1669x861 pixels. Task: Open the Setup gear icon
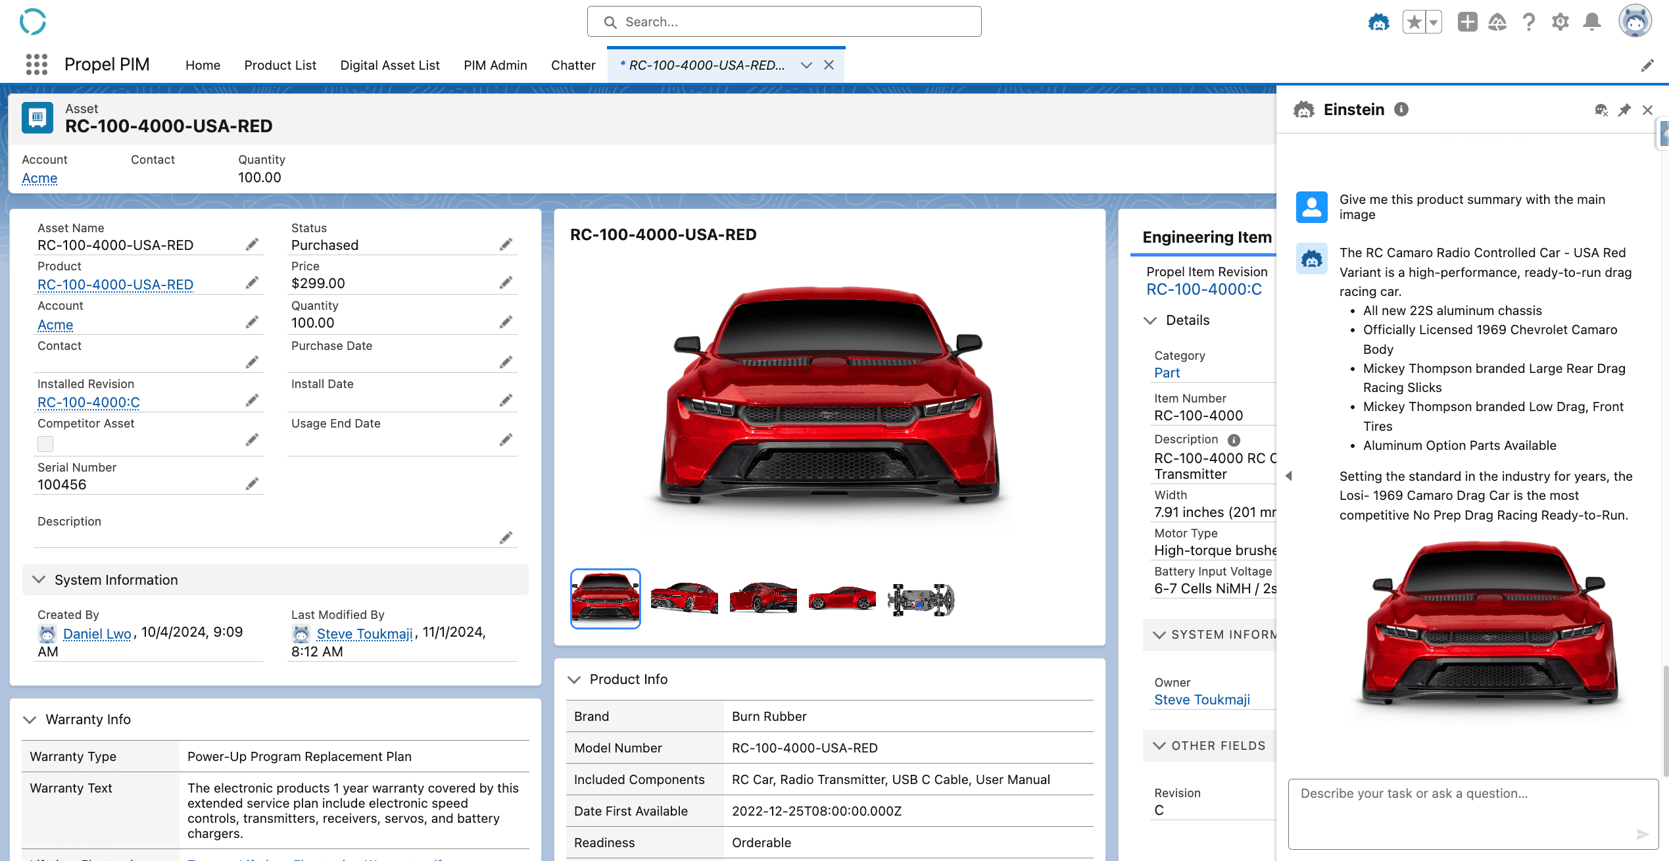(x=1560, y=22)
